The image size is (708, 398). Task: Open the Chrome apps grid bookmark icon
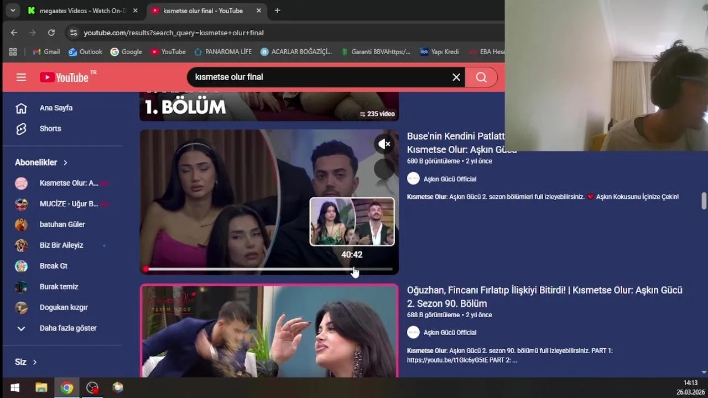click(13, 51)
